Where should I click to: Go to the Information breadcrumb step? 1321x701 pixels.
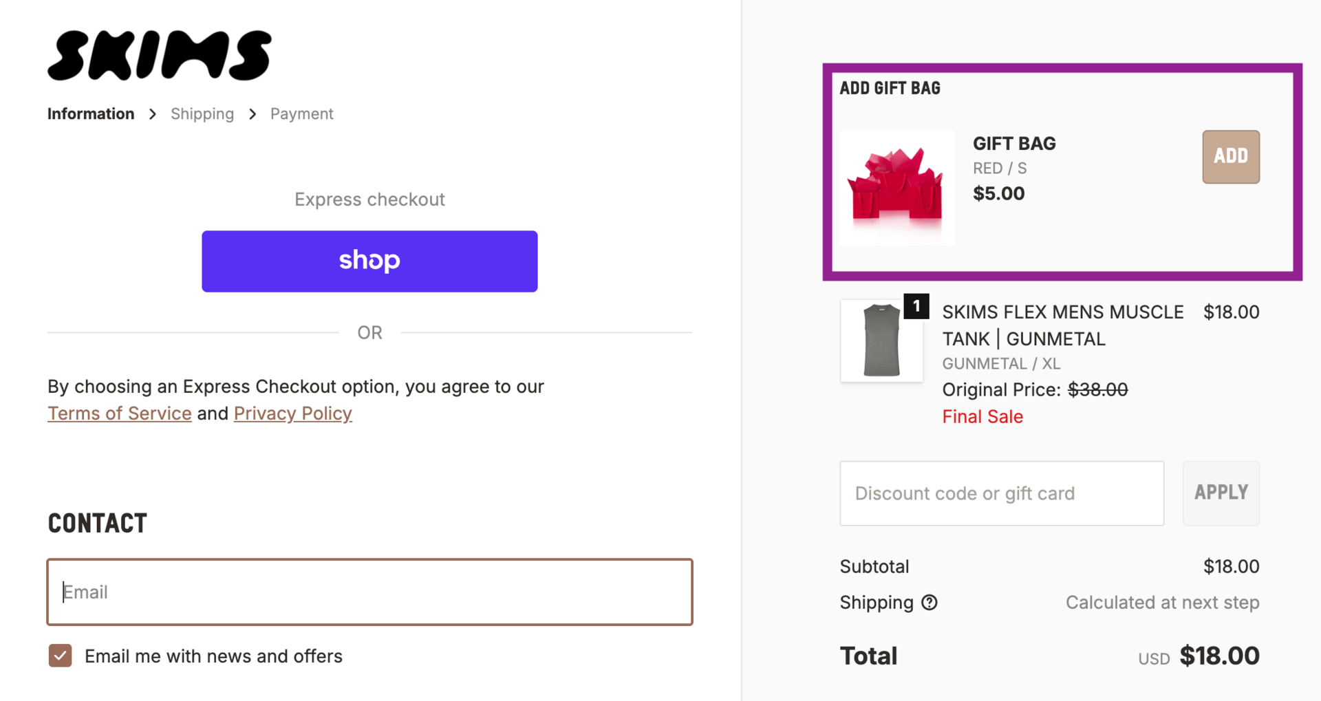[x=91, y=114]
